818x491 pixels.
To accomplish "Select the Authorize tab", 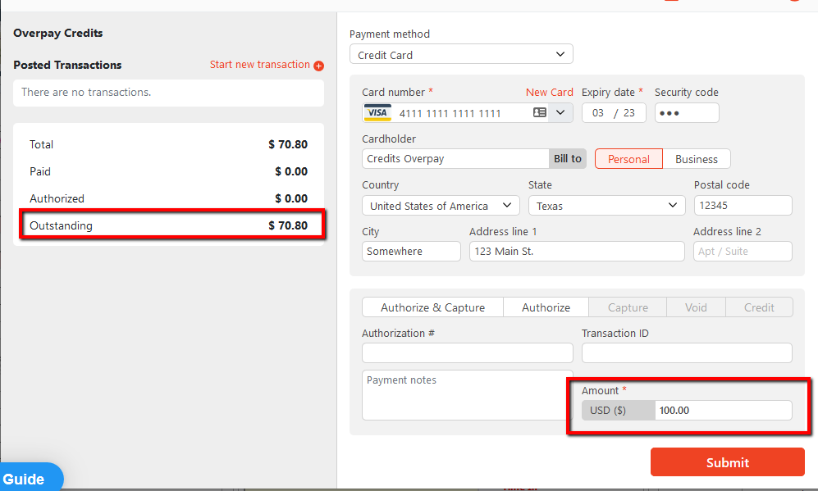I will (546, 307).
